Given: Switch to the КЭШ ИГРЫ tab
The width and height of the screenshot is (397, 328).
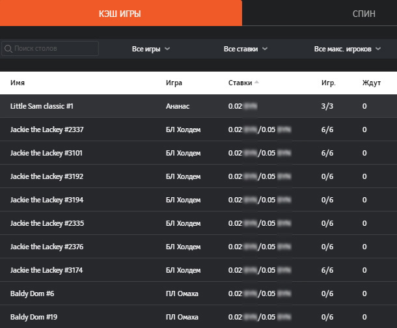Looking at the screenshot, I should [120, 13].
